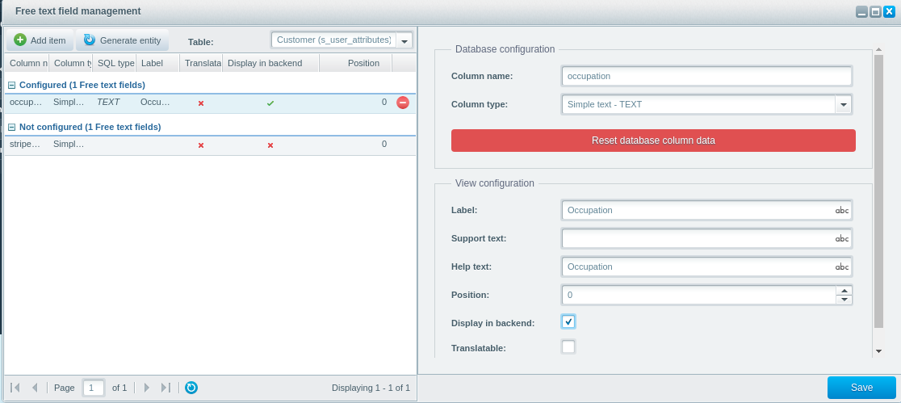Open the abc icon in Help text field

click(x=842, y=267)
